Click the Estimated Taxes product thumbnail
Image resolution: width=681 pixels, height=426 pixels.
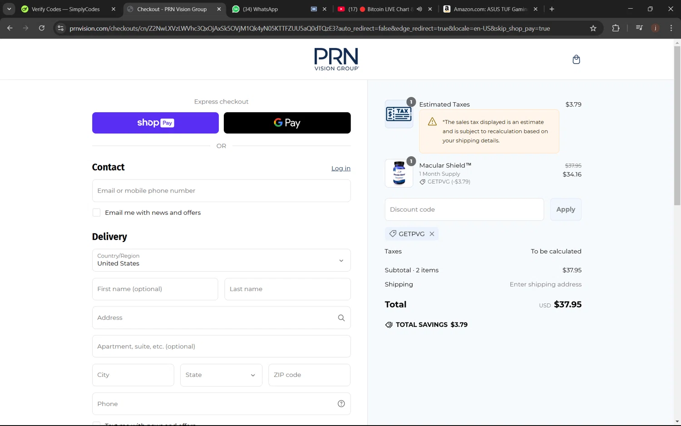click(x=399, y=114)
